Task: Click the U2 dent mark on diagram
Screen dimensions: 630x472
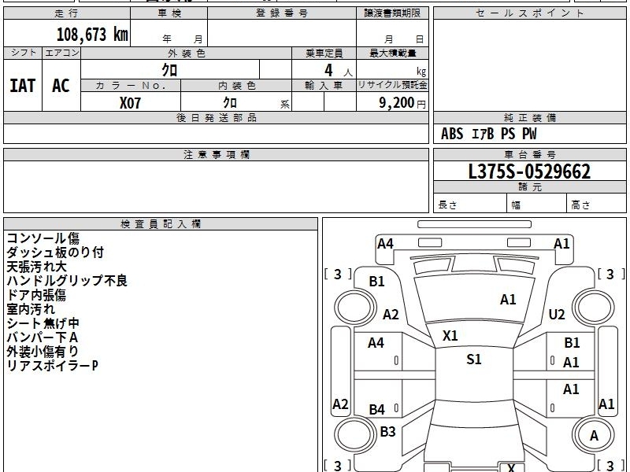Action: pyautogui.click(x=557, y=314)
